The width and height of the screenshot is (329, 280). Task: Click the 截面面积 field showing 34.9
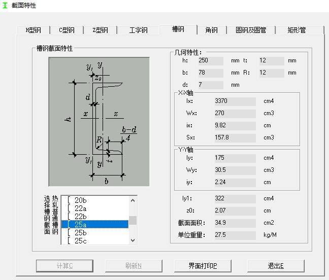tap(235, 223)
